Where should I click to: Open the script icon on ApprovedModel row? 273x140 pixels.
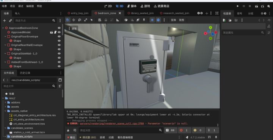(x=55, y=32)
